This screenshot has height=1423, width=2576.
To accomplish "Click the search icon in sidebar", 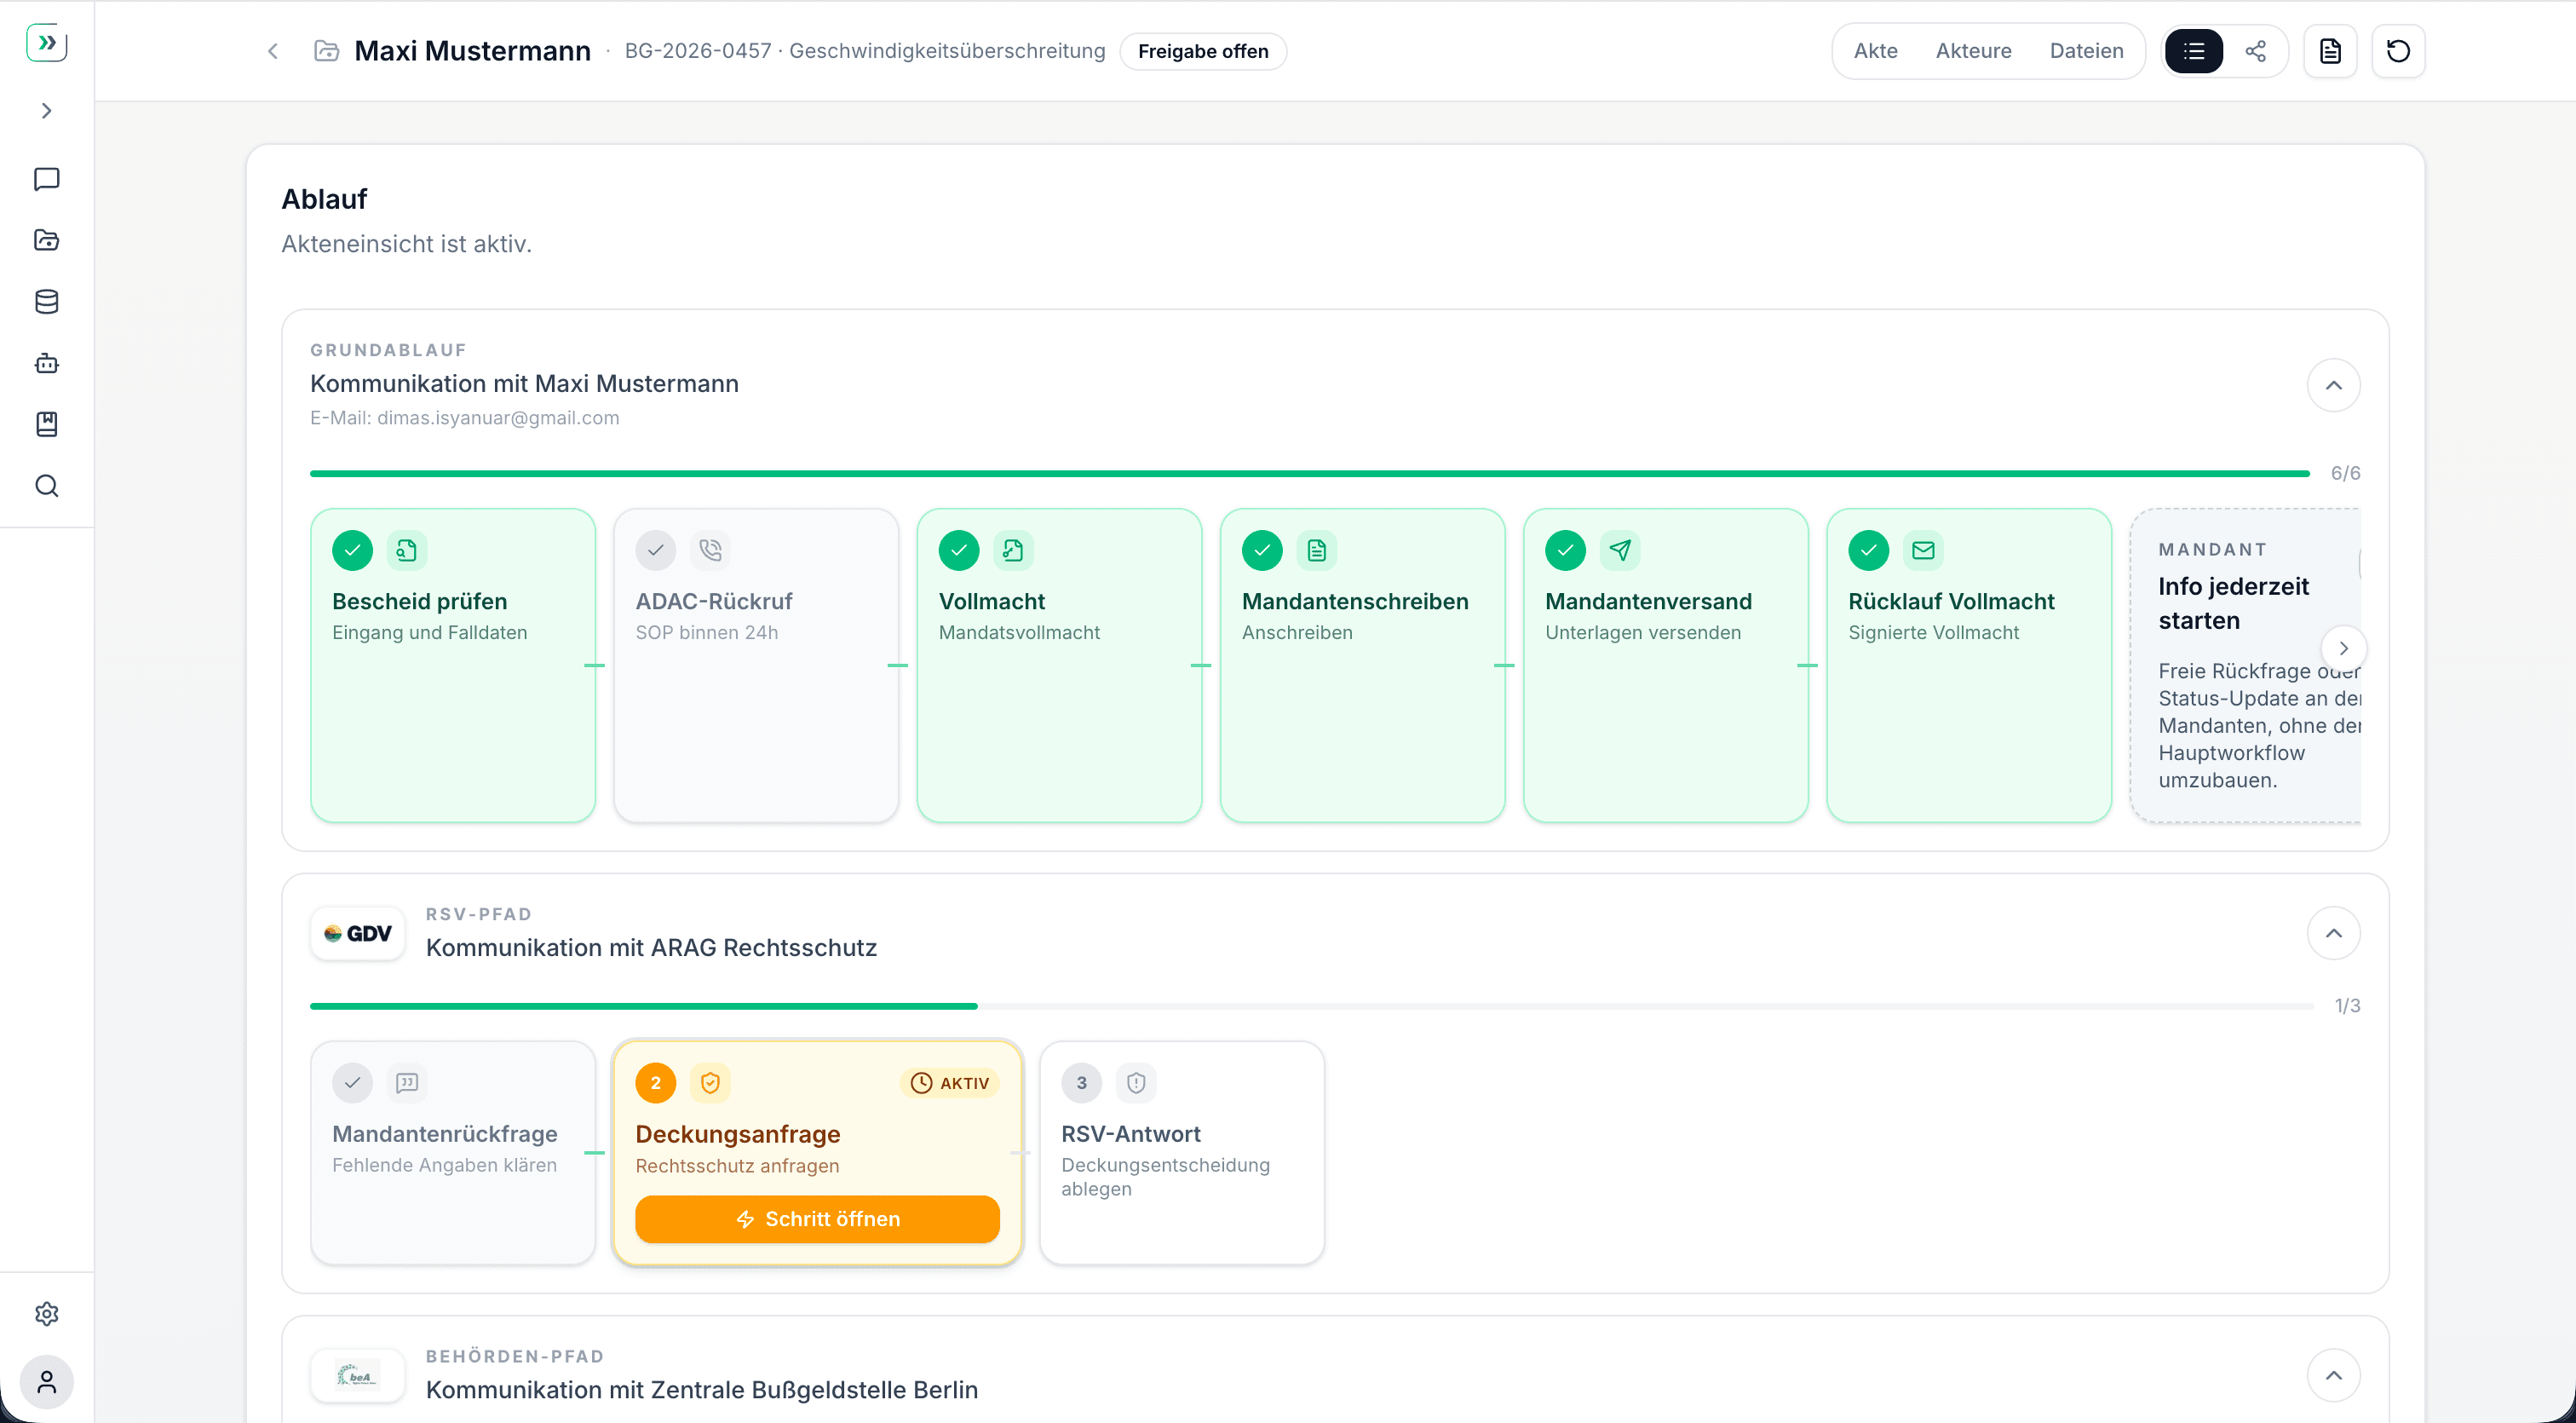I will [x=46, y=486].
